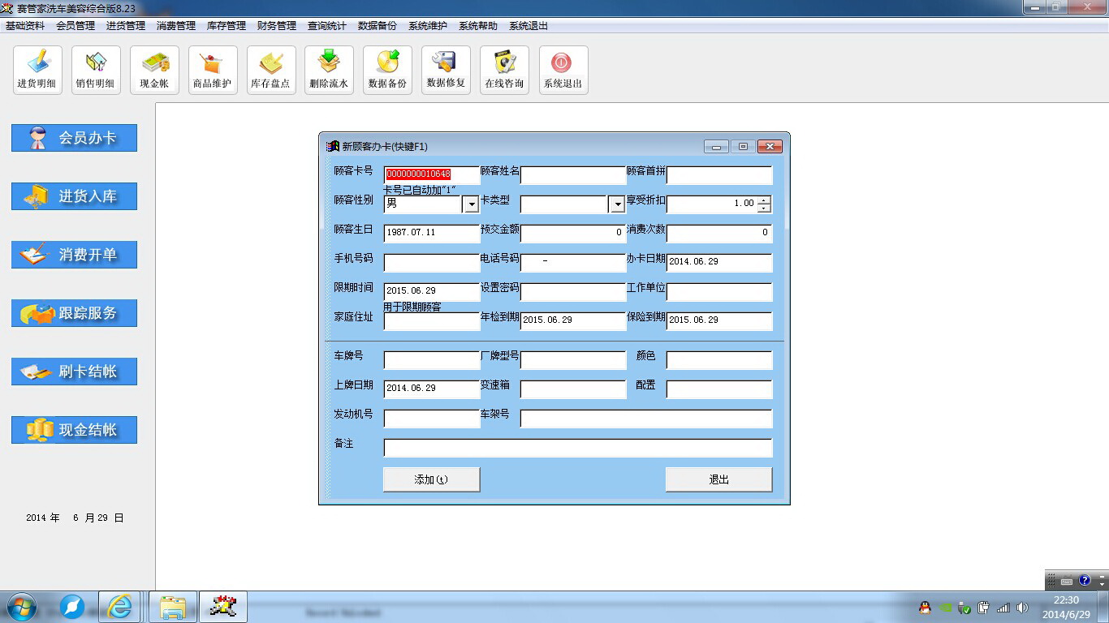1109x623 pixels.
Task: Open 进货管理 menu
Action: pyautogui.click(x=126, y=26)
